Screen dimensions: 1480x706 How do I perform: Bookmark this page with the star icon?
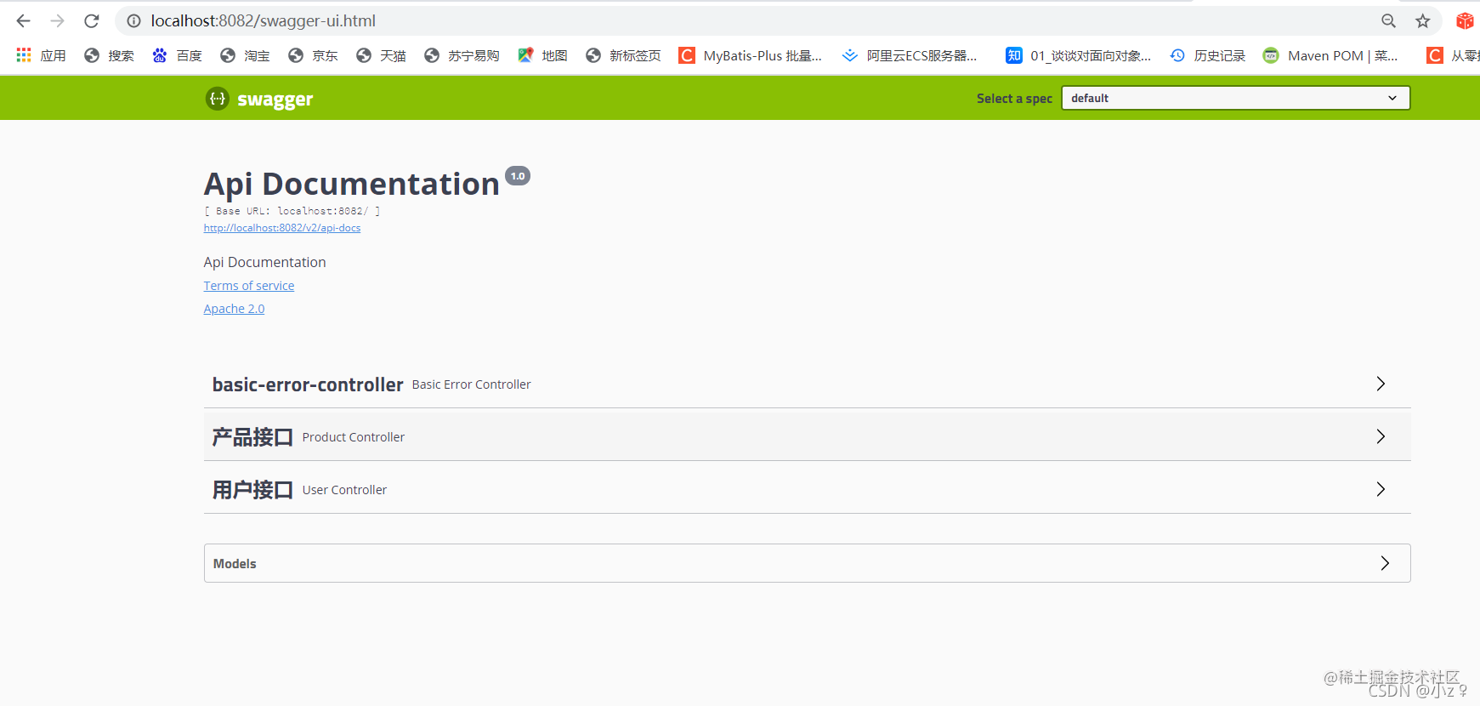1422,20
